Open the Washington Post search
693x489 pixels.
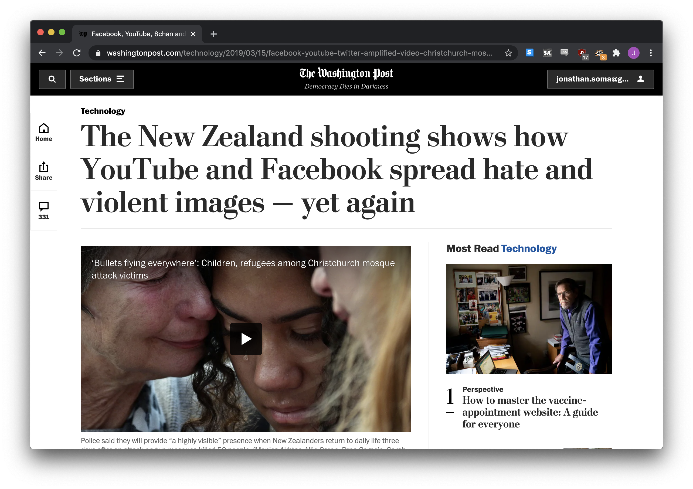[x=52, y=79]
